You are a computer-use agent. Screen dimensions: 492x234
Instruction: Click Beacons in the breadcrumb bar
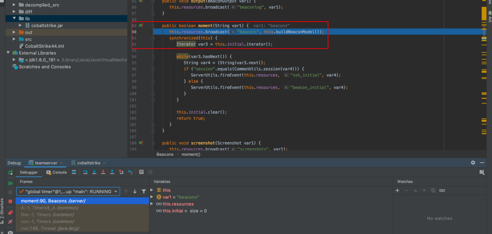tap(165, 154)
